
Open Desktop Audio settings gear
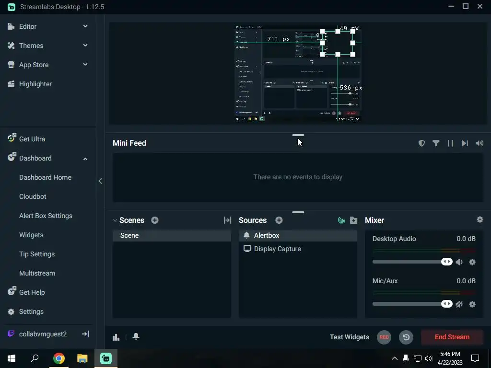(472, 262)
